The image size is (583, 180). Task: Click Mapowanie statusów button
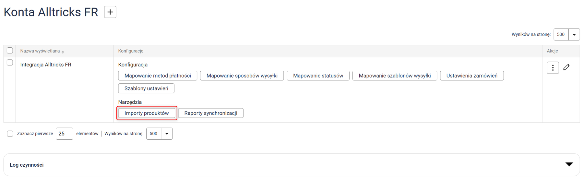[x=318, y=76]
